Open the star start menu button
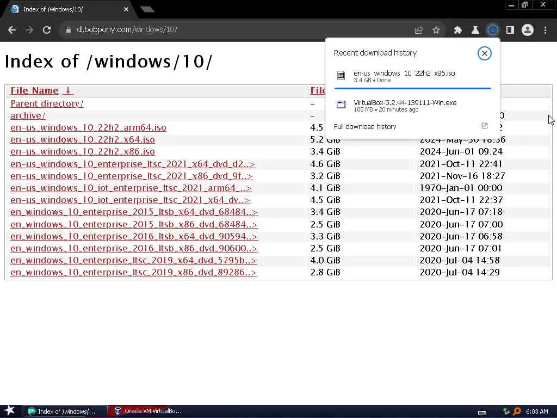This screenshot has width=557, height=418. point(9,411)
